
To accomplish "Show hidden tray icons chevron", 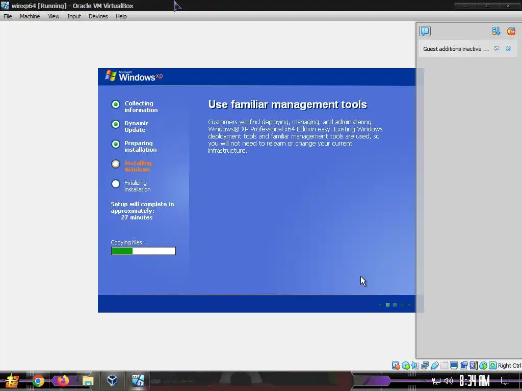I will tap(424, 381).
